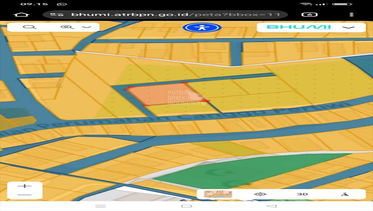This screenshot has height=211, width=373.
Task: Switch basemap using the map thumbnail
Action: pos(218,194)
